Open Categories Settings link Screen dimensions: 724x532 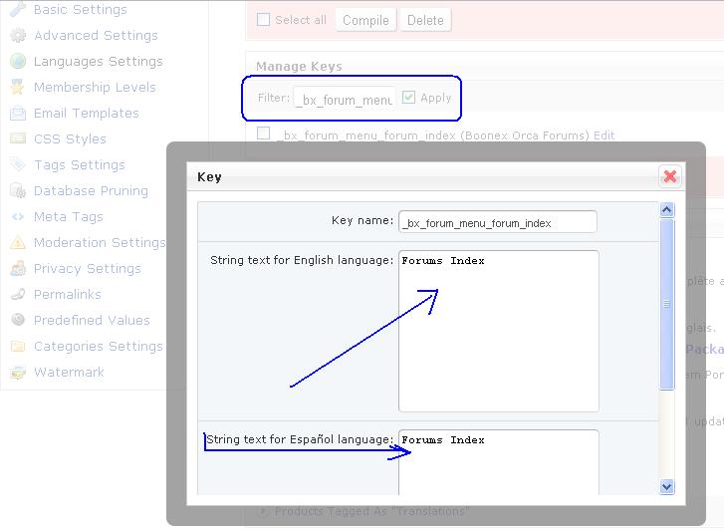(x=99, y=346)
